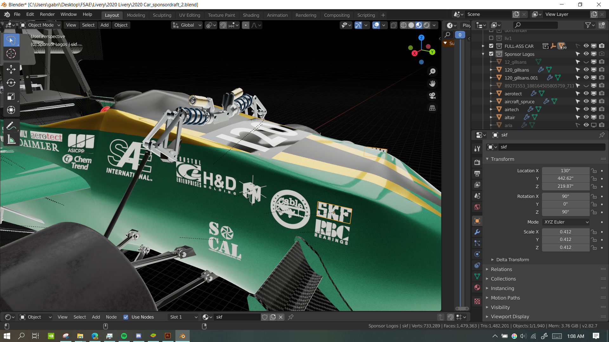Click the camera view icon in the viewport
Image resolution: width=609 pixels, height=342 pixels.
[432, 96]
